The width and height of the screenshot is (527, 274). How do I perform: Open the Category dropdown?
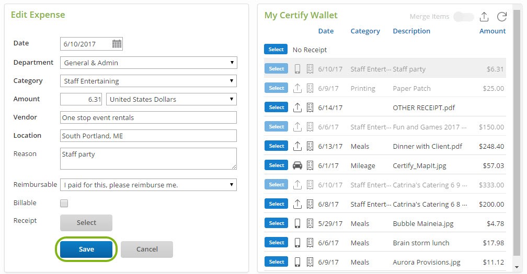[148, 81]
